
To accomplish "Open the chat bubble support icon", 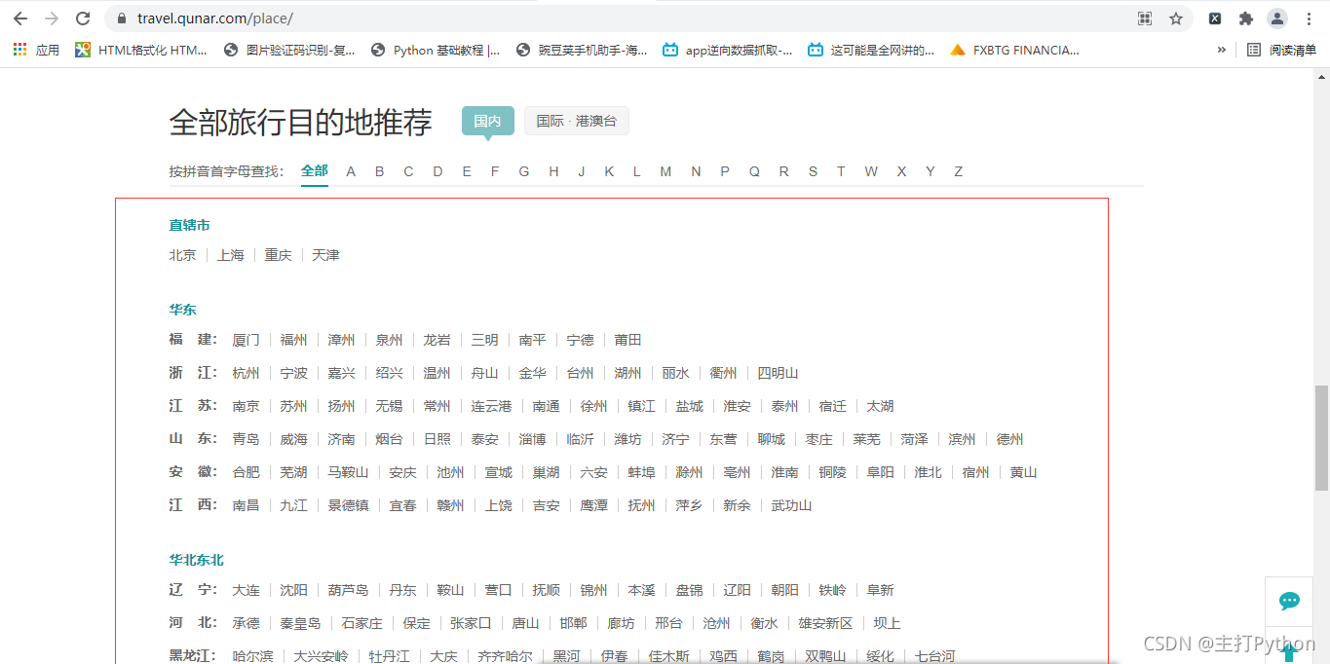I will [x=1289, y=601].
